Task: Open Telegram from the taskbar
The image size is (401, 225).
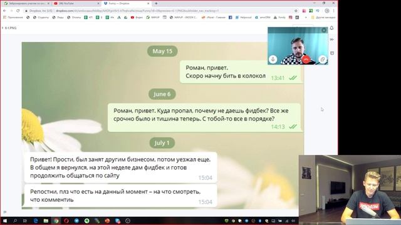Action: tap(76, 221)
